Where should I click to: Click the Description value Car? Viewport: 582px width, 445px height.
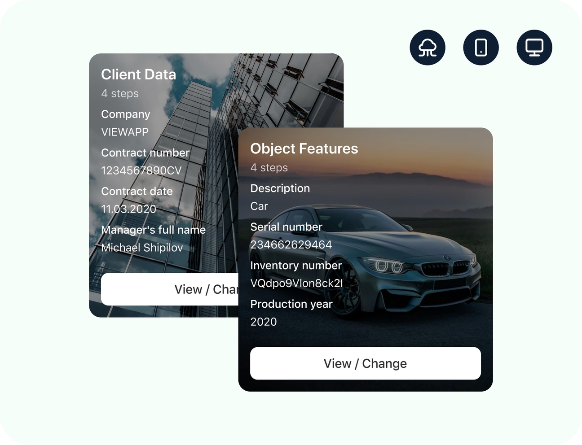(x=259, y=206)
